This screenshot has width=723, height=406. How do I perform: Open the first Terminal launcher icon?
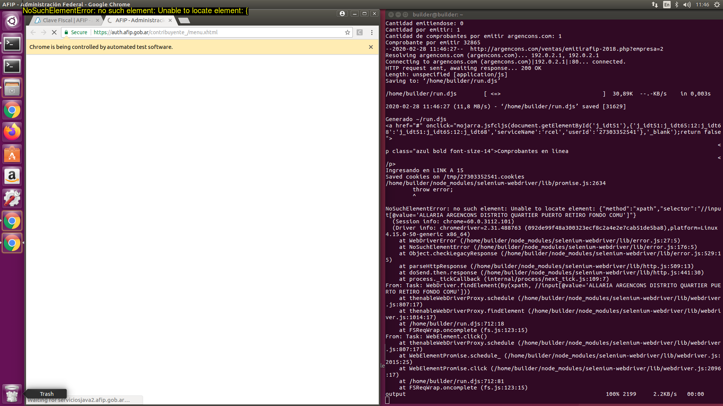(12, 44)
